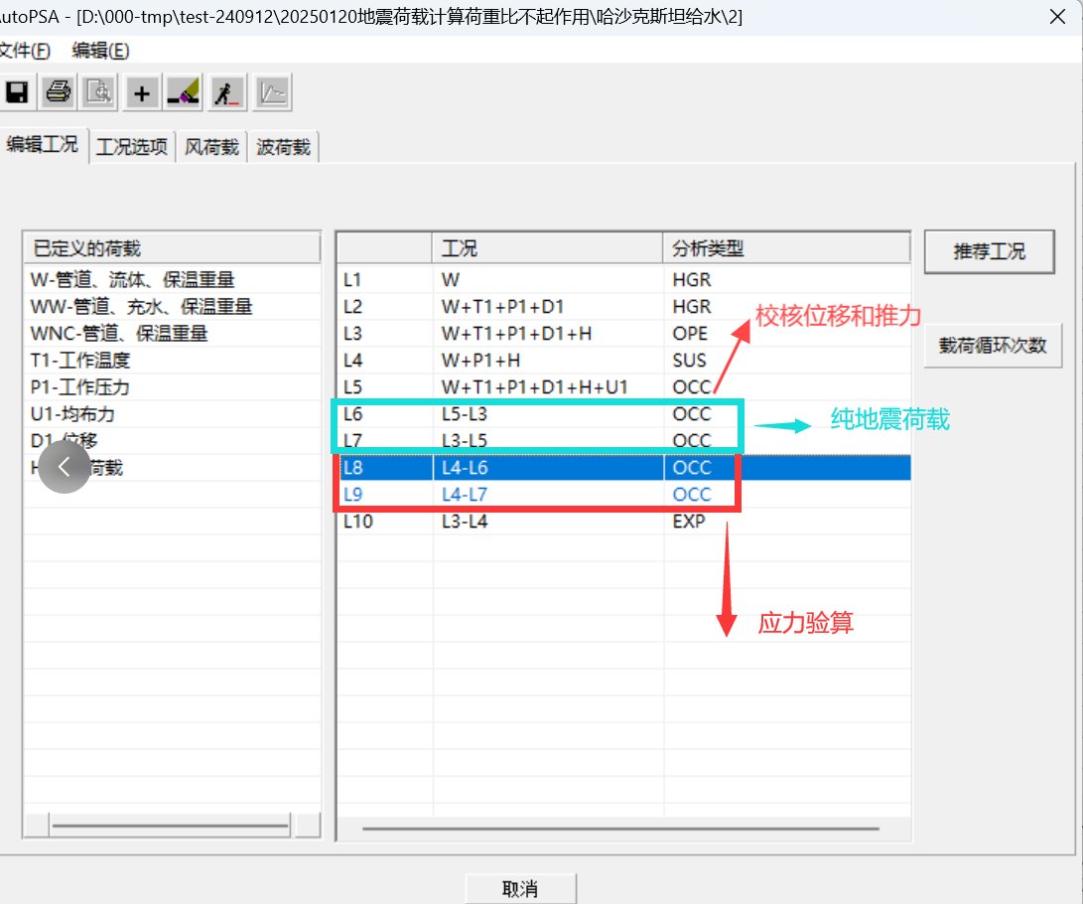Run analysis with the running man icon

pyautogui.click(x=228, y=92)
